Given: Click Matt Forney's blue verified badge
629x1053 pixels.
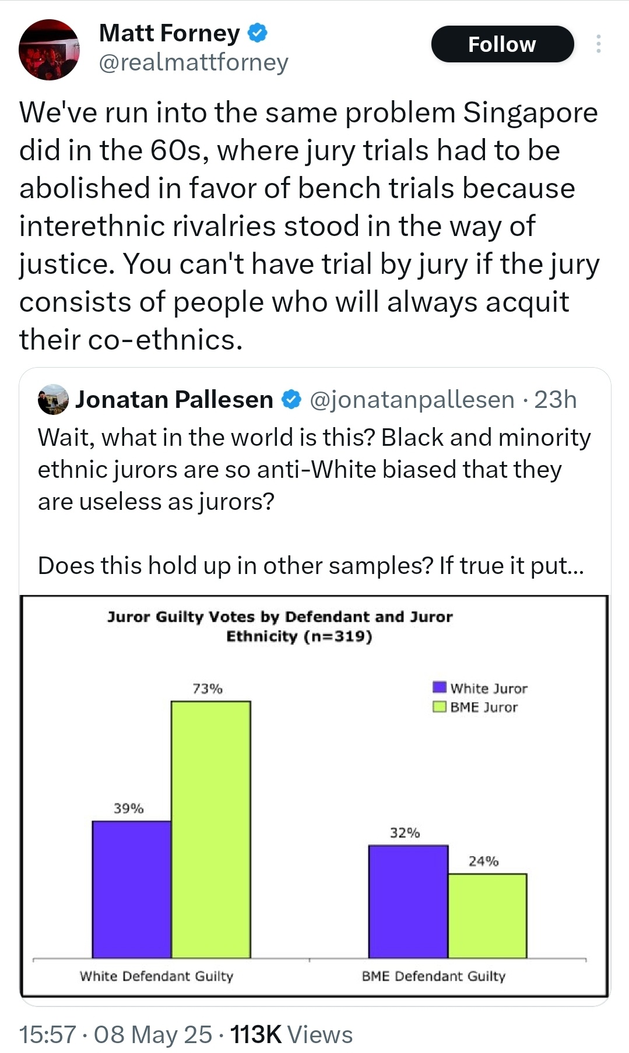Looking at the screenshot, I should [258, 33].
